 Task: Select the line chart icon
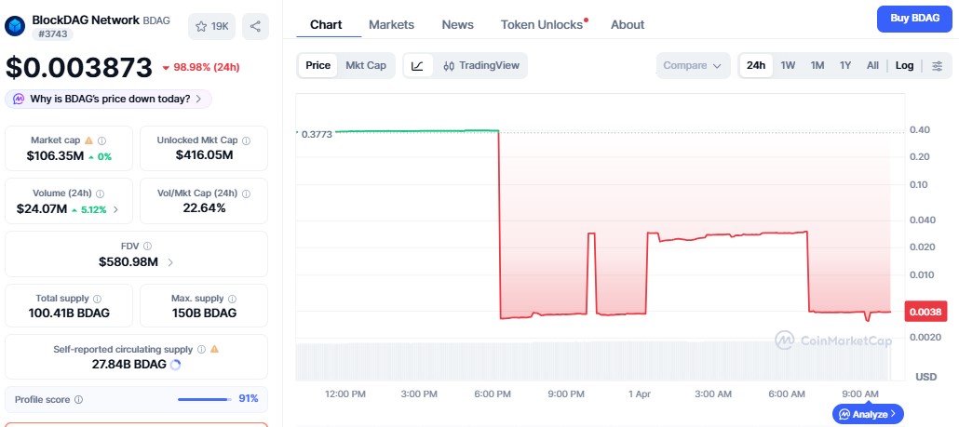418,66
